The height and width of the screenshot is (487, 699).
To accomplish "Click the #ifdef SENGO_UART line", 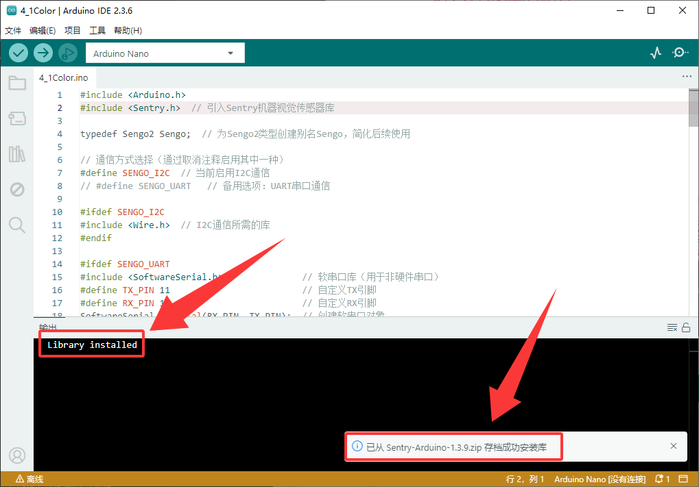I will tap(125, 264).
